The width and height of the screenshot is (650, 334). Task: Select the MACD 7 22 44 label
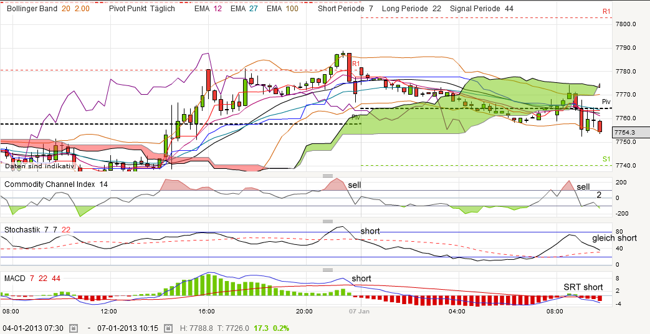(x=32, y=279)
